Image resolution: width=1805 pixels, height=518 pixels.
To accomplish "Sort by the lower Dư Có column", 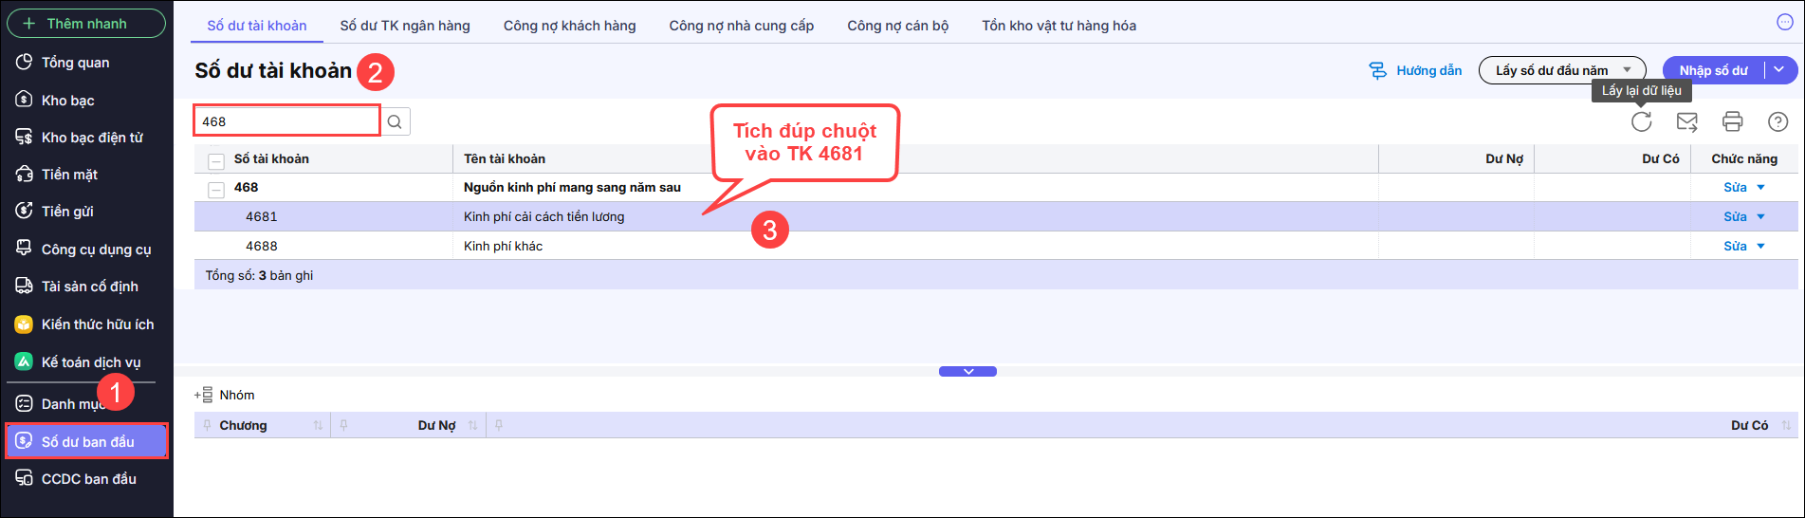I will [1786, 426].
